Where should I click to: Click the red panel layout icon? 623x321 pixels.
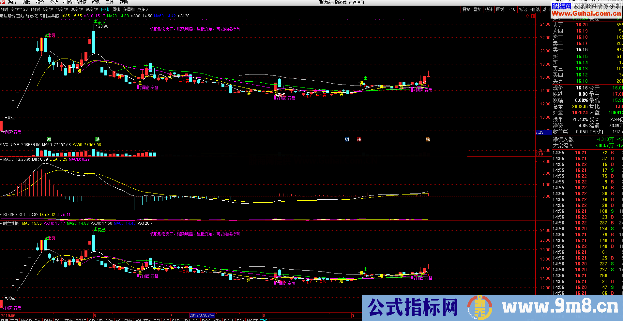click(533, 16)
